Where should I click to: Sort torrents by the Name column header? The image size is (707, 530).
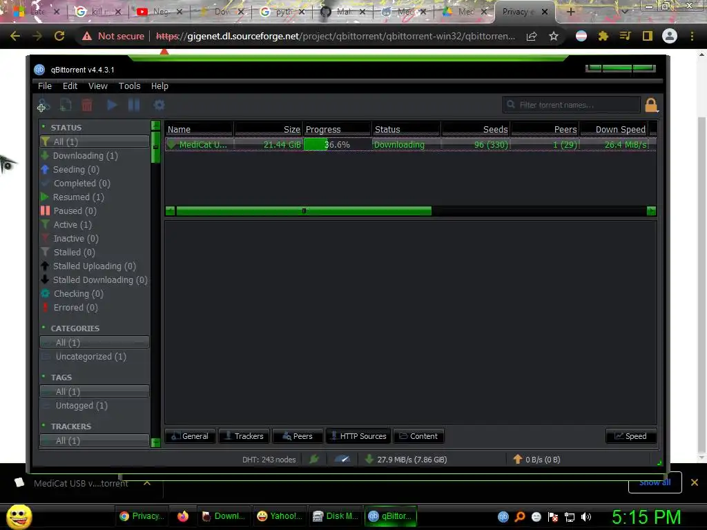pos(199,129)
